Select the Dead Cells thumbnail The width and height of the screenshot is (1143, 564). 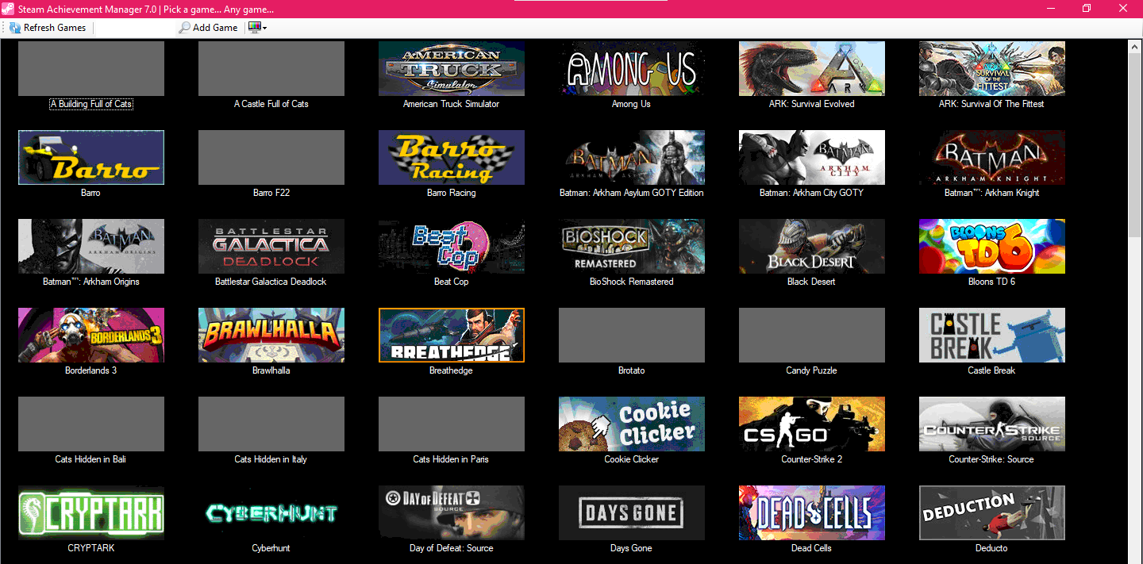[812, 513]
